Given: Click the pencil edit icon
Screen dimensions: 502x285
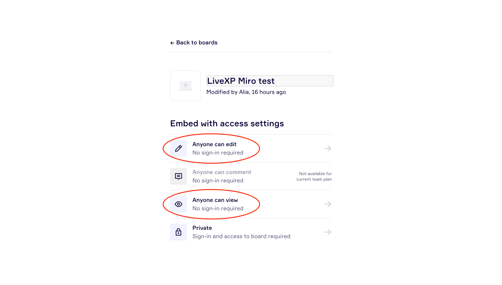Looking at the screenshot, I should tap(178, 149).
